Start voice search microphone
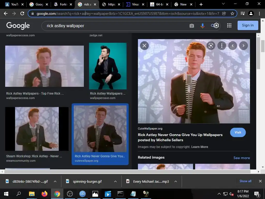The height and width of the screenshot is (199, 265). tap(202, 26)
